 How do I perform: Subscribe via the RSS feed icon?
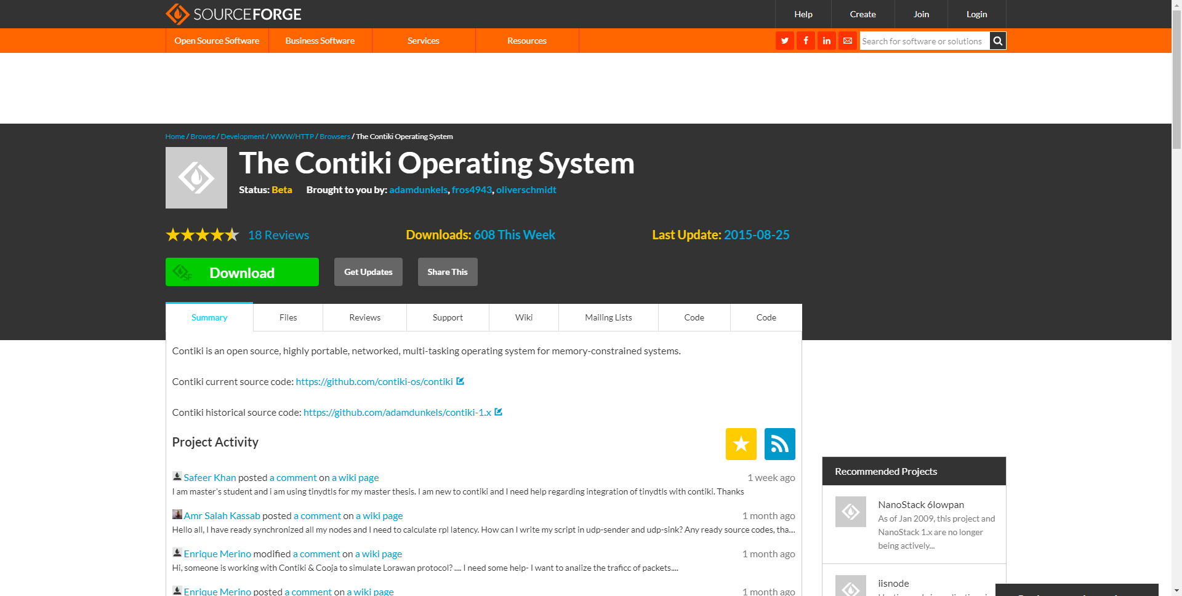779,443
